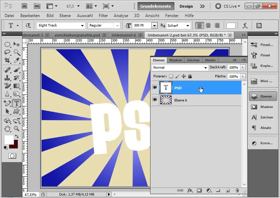Select the Hand tool
This screenshot has height=198, width=280.
pos(7,128)
